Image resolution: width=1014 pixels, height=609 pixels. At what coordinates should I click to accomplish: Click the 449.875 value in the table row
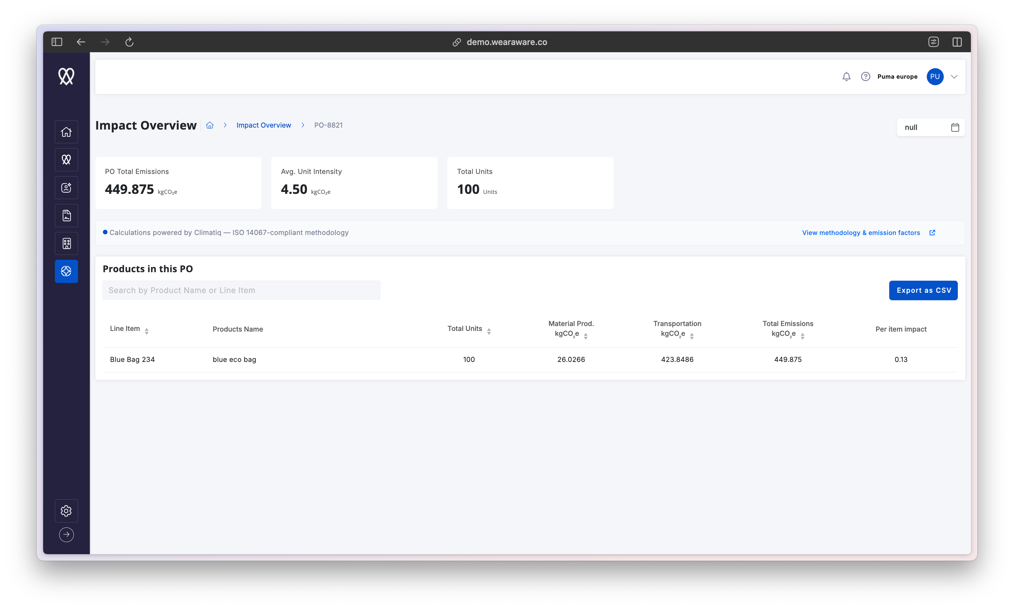(787, 359)
